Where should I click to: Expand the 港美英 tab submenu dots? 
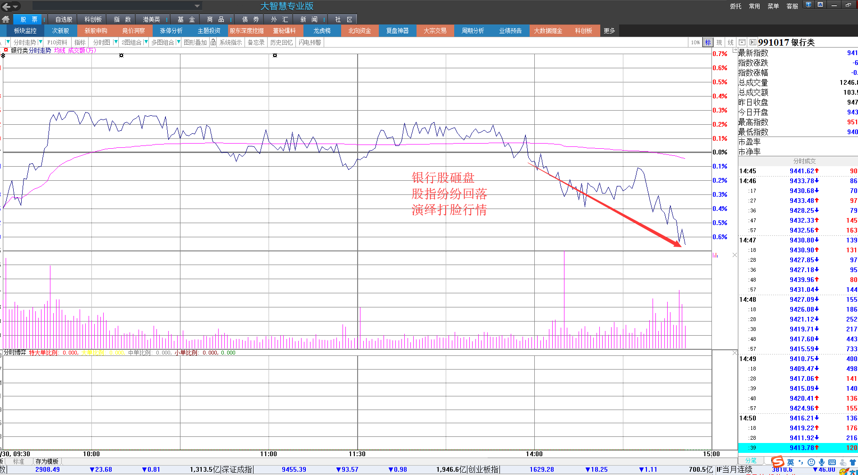(x=167, y=19)
